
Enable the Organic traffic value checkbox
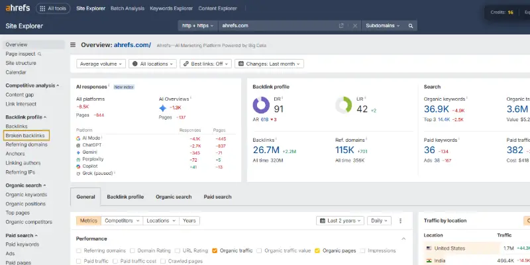pos(259,251)
